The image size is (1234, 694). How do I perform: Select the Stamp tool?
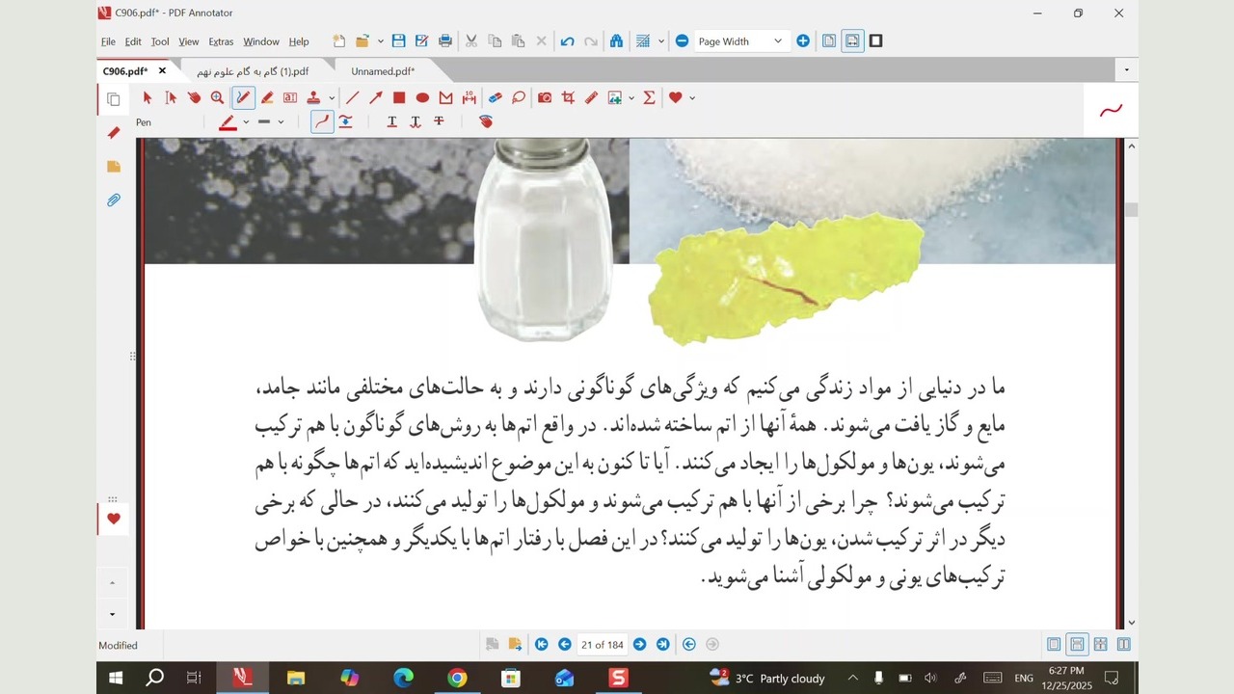[x=313, y=97]
